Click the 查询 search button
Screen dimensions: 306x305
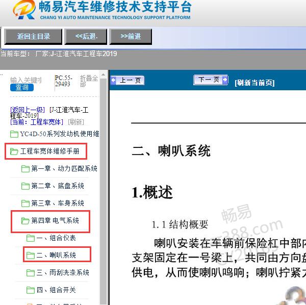pos(22,87)
